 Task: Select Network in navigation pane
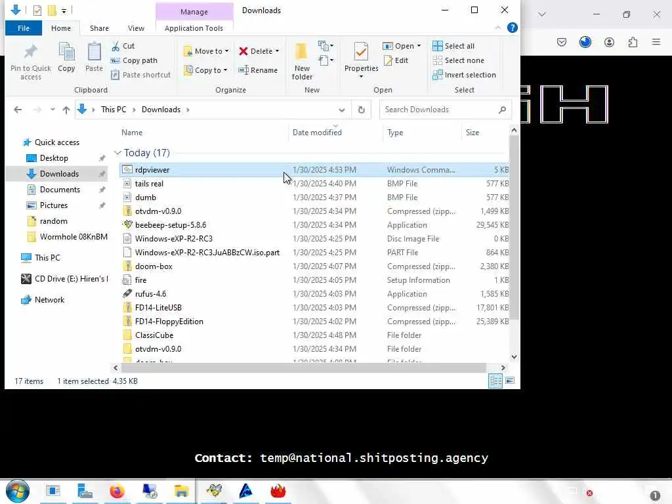click(x=49, y=299)
